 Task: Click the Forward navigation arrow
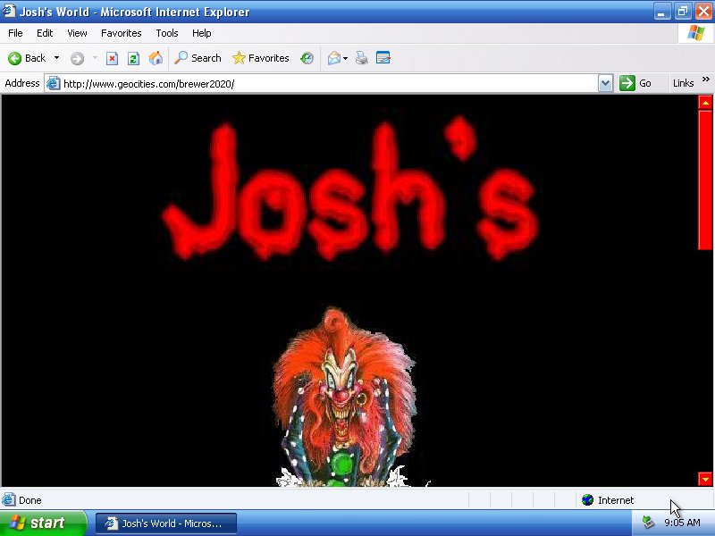(x=77, y=58)
